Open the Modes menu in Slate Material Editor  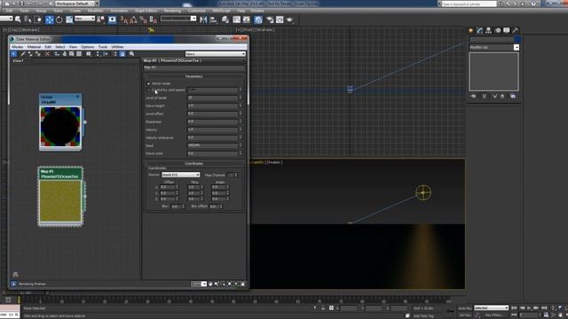coord(18,47)
